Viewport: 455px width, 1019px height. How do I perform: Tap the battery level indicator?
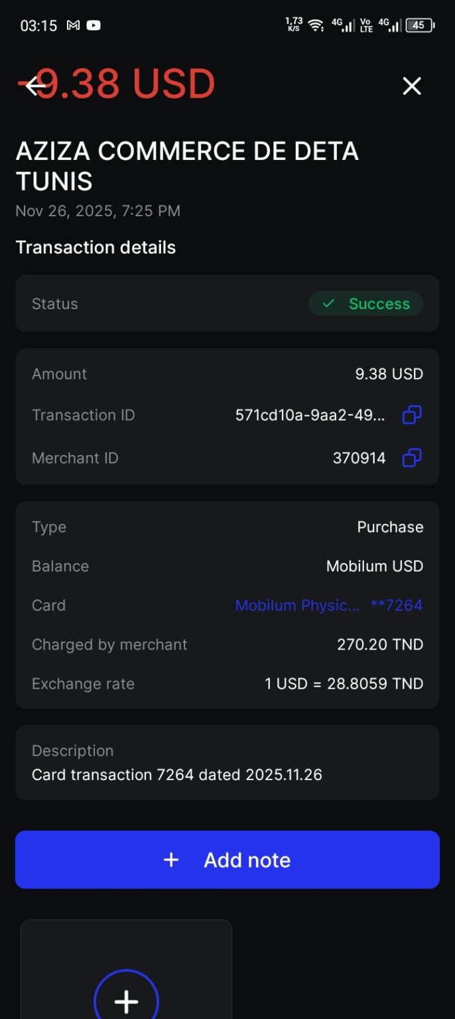pyautogui.click(x=419, y=26)
